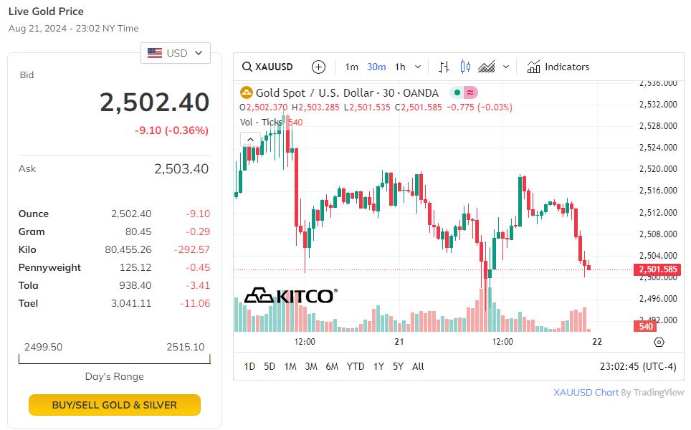
Task: Click the Kitco logo on chart
Action: pyautogui.click(x=290, y=295)
